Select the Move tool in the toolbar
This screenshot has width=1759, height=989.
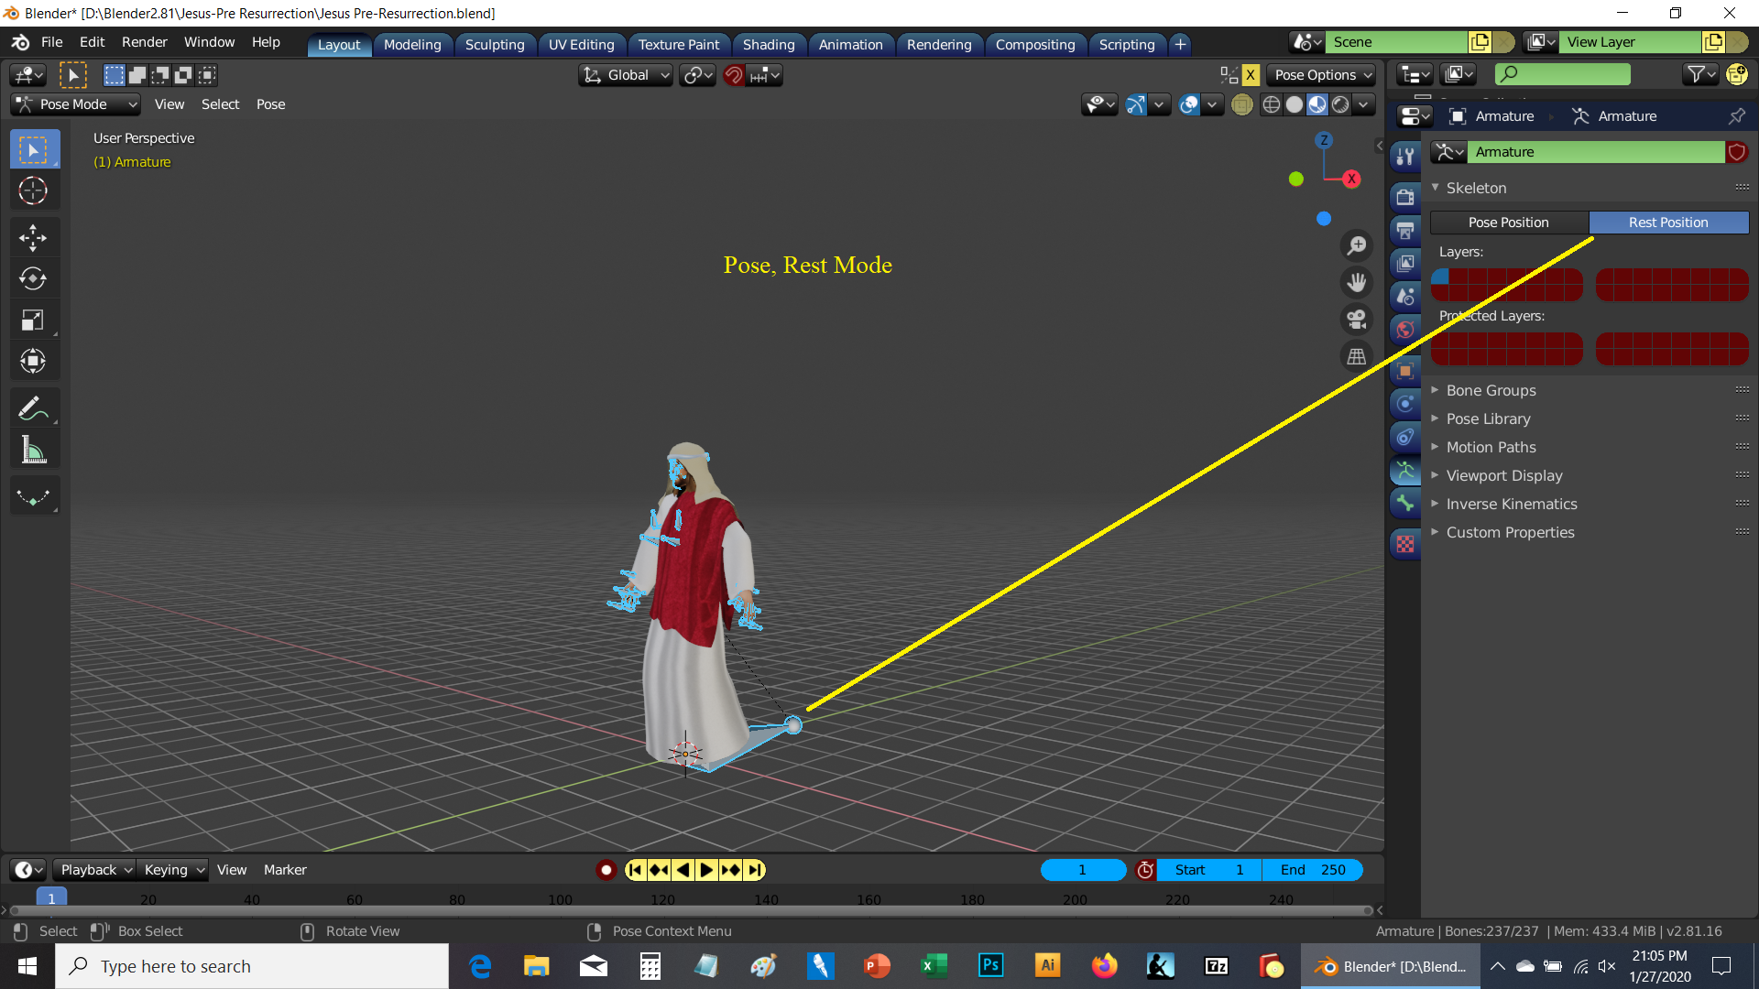pyautogui.click(x=34, y=237)
